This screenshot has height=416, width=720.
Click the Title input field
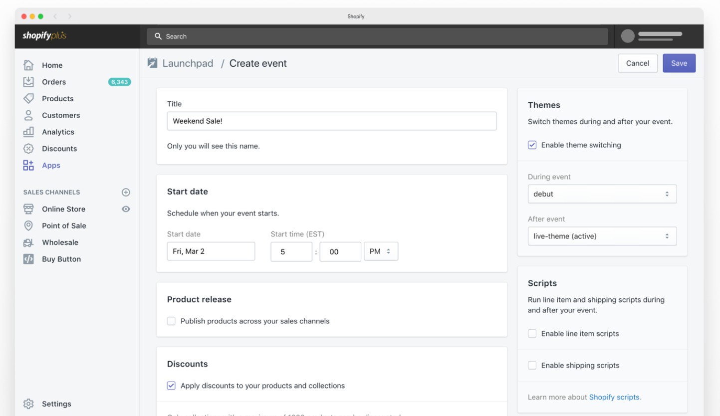click(x=332, y=121)
